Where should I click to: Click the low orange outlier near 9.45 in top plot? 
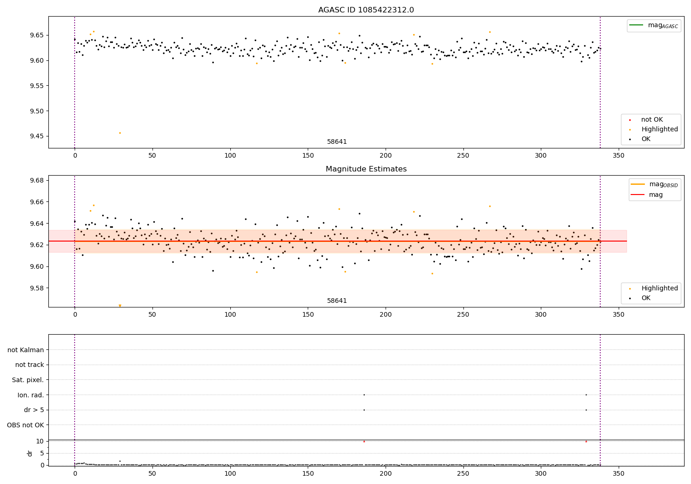(x=120, y=133)
